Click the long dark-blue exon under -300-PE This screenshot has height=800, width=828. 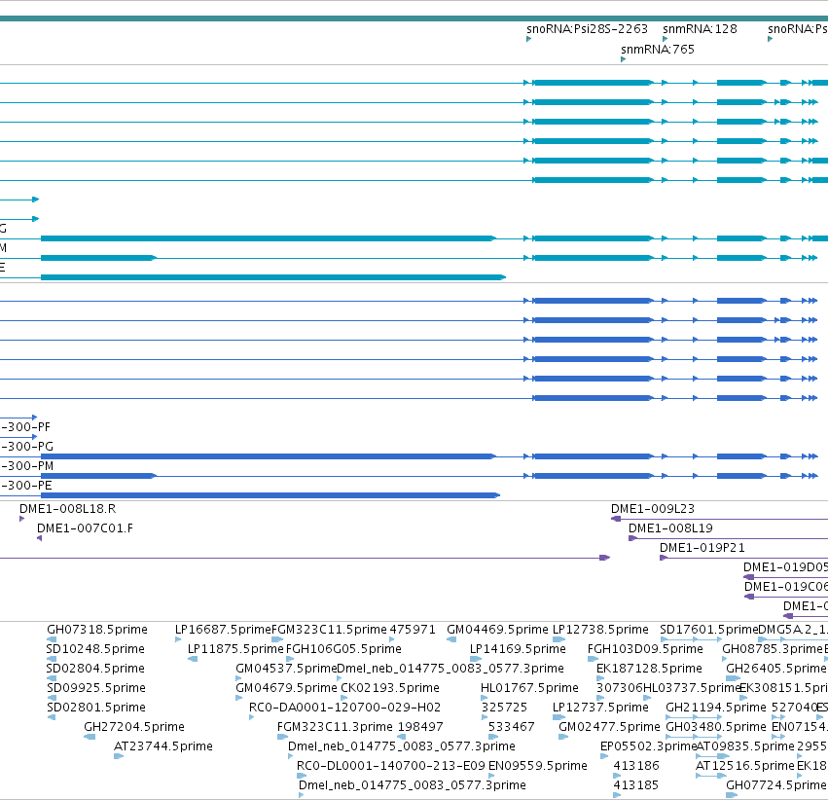click(x=270, y=495)
